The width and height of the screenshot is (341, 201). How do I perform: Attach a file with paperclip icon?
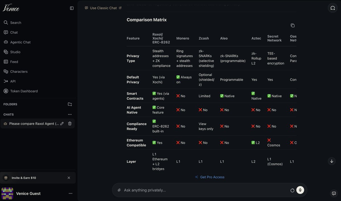pos(119,190)
